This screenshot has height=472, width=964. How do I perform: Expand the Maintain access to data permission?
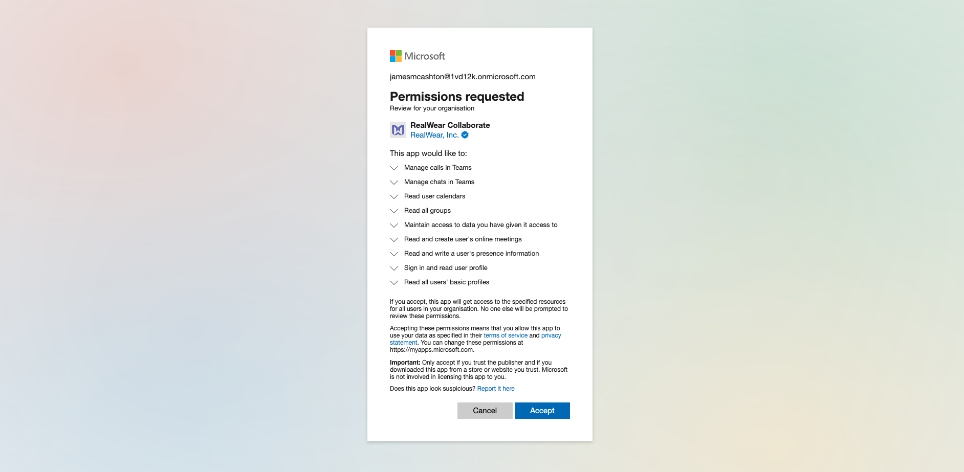pos(394,225)
